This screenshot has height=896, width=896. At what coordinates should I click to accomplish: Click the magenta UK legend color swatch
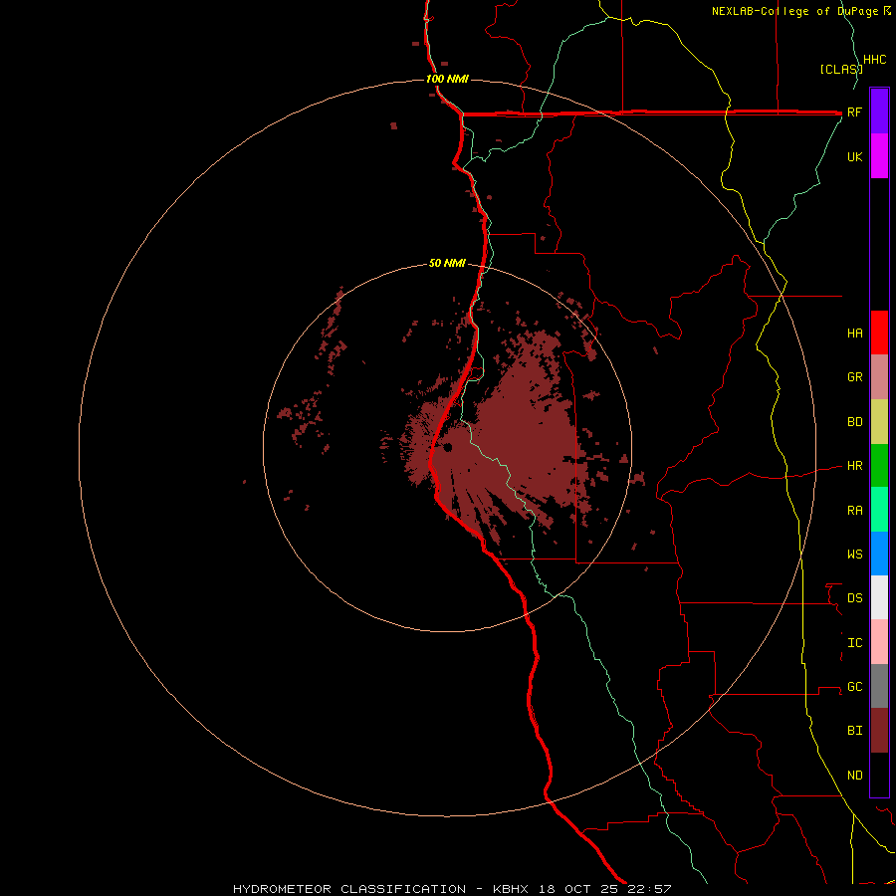click(879, 155)
